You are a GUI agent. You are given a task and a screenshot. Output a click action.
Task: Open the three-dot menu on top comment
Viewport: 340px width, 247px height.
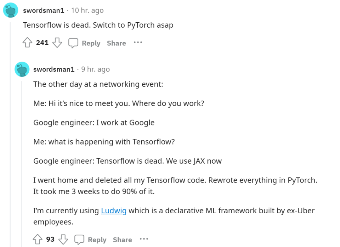[138, 42]
